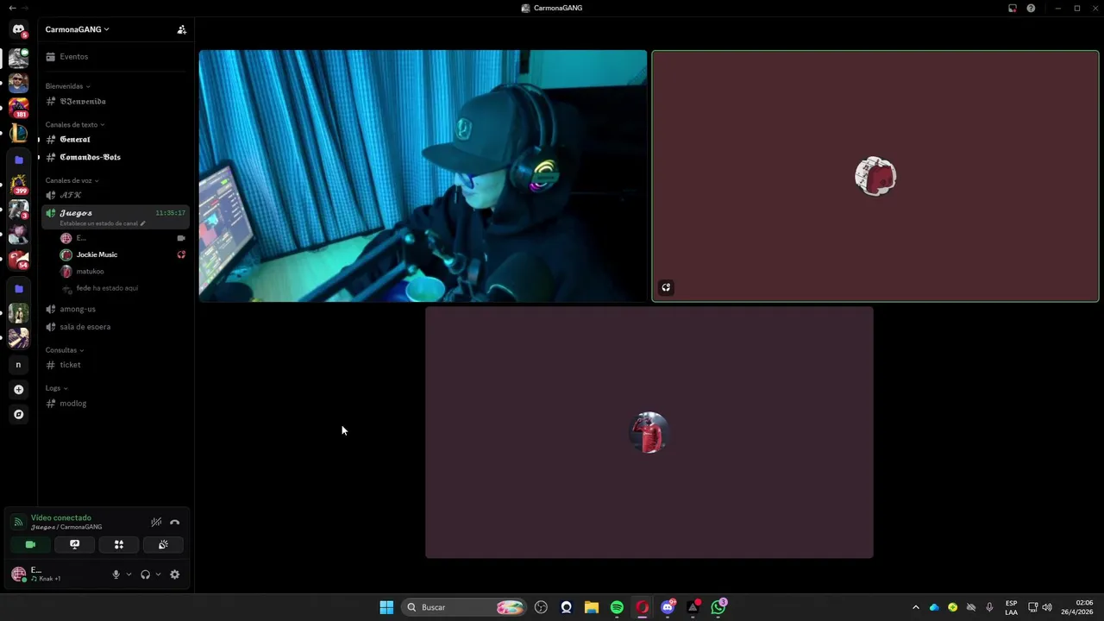Viewport: 1104px width, 621px height.
Task: Open headphone output options arrow
Action: point(158,574)
